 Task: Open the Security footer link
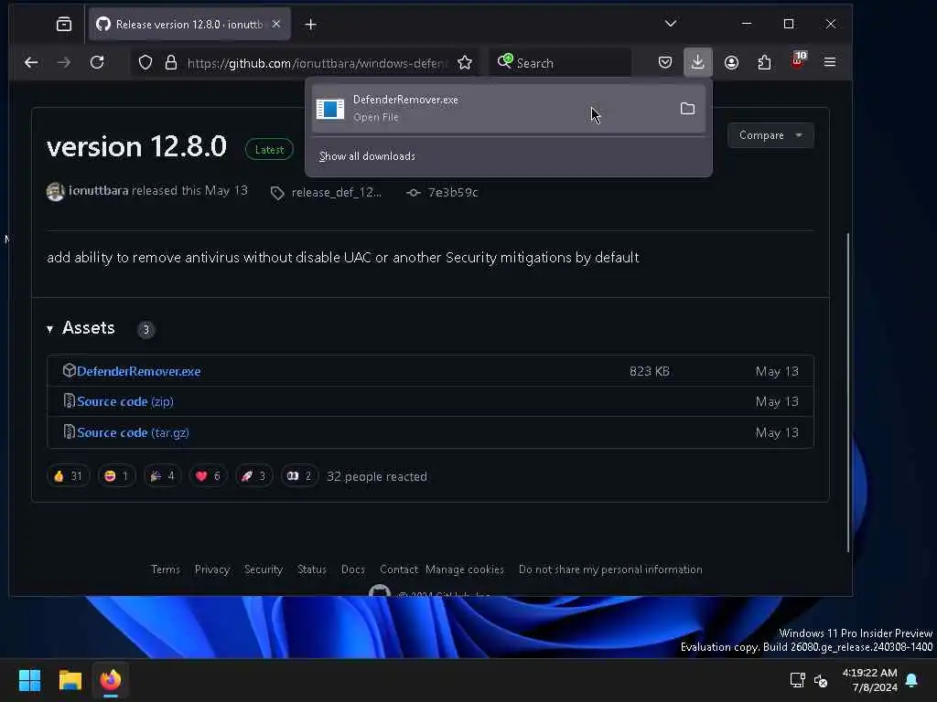(264, 569)
